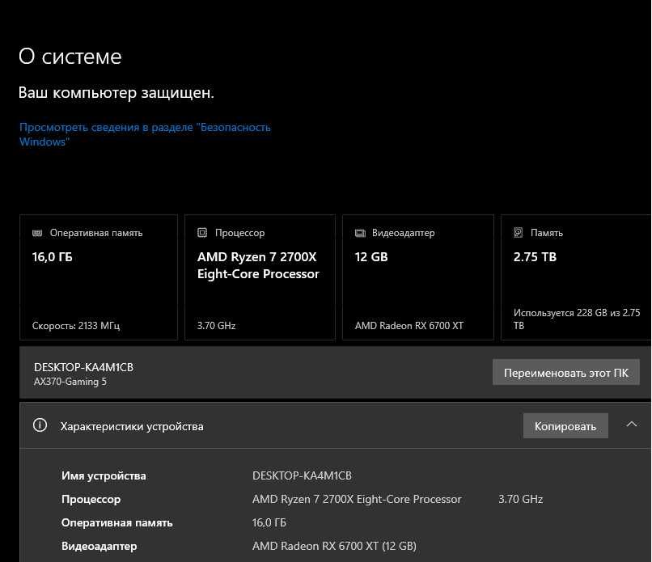Image resolution: width=652 pixels, height=562 pixels.
Task: Click '16,0 ГБ' value in specifications list
Action: pyautogui.click(x=269, y=523)
